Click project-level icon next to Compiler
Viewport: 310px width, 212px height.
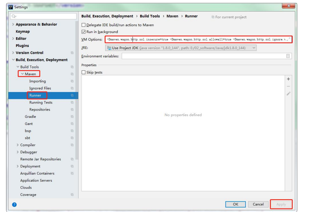pyautogui.click(x=72, y=145)
